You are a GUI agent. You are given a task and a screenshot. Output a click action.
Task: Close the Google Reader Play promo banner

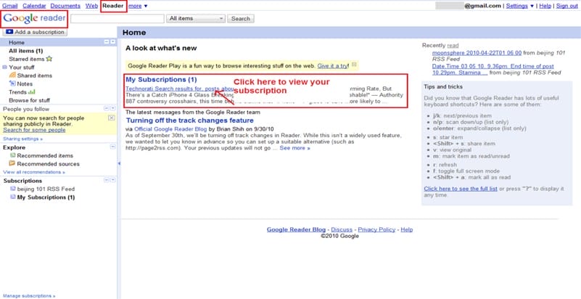coord(354,65)
